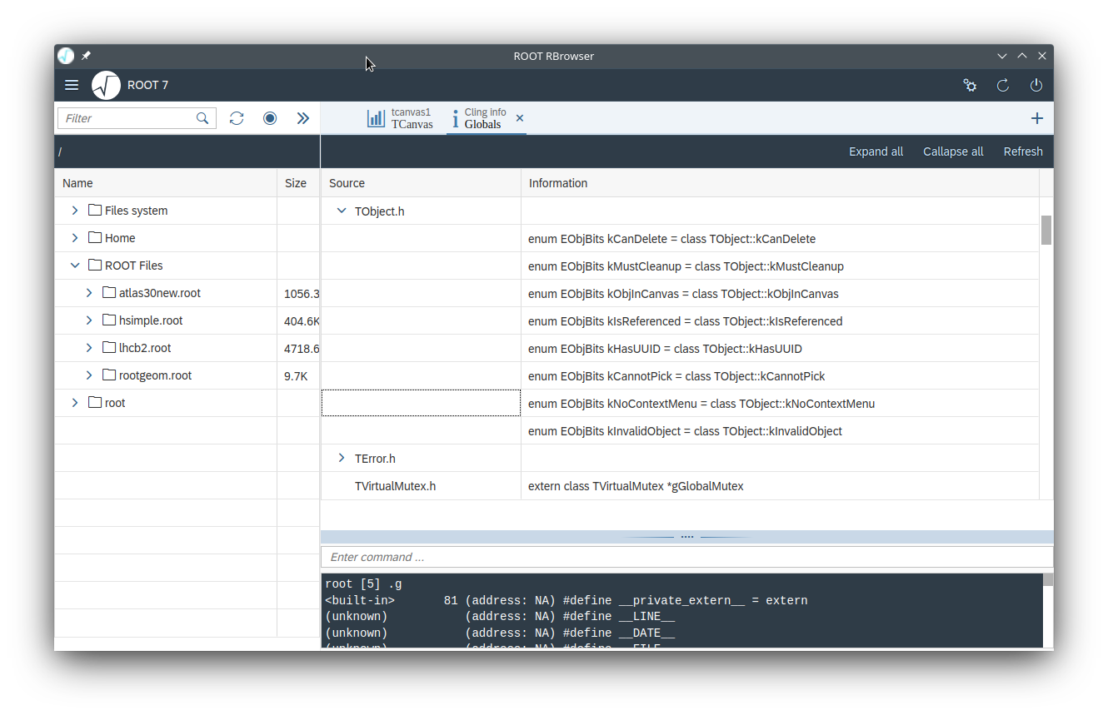Click the application icon in title bar

pyautogui.click(x=66, y=56)
